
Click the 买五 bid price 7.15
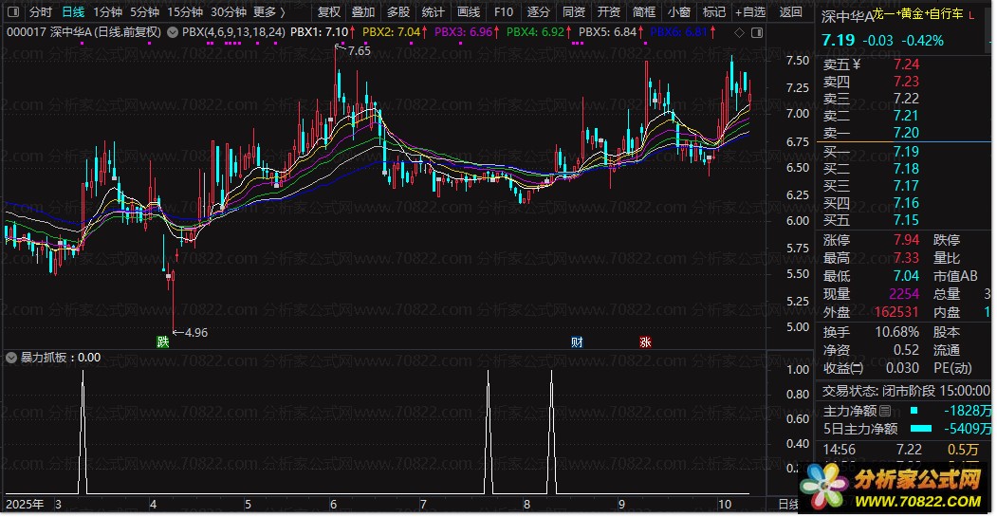coord(906,220)
